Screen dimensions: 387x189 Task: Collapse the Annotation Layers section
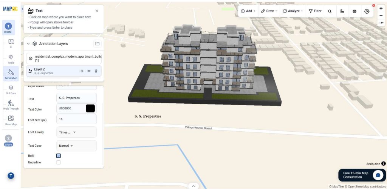[28, 44]
